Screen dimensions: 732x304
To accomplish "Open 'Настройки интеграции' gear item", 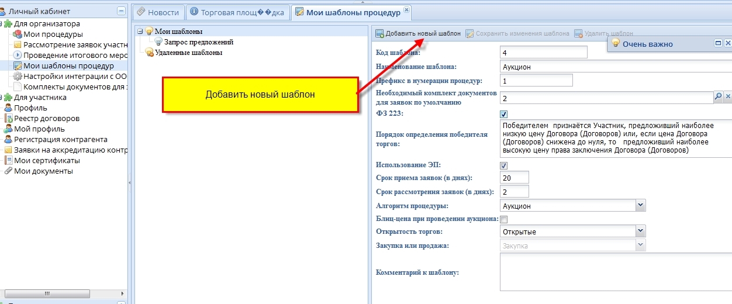I will (18, 77).
